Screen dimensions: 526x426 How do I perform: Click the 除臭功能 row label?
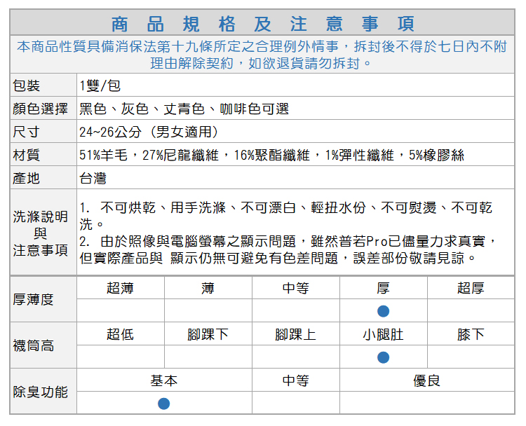click(41, 392)
